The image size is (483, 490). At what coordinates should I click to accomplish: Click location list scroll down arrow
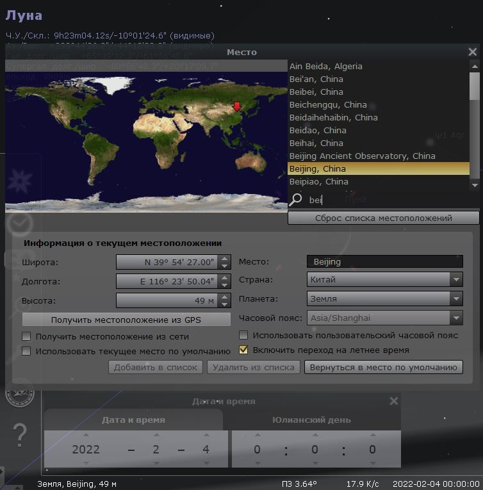click(x=475, y=185)
